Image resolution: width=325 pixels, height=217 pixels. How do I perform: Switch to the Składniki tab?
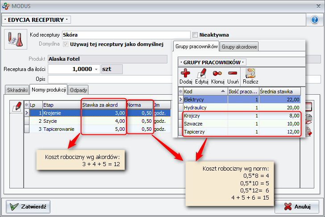point(17,90)
